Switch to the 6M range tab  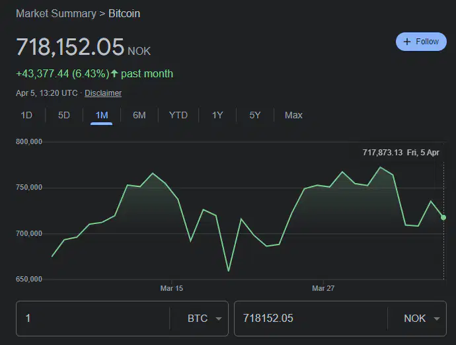(x=139, y=115)
